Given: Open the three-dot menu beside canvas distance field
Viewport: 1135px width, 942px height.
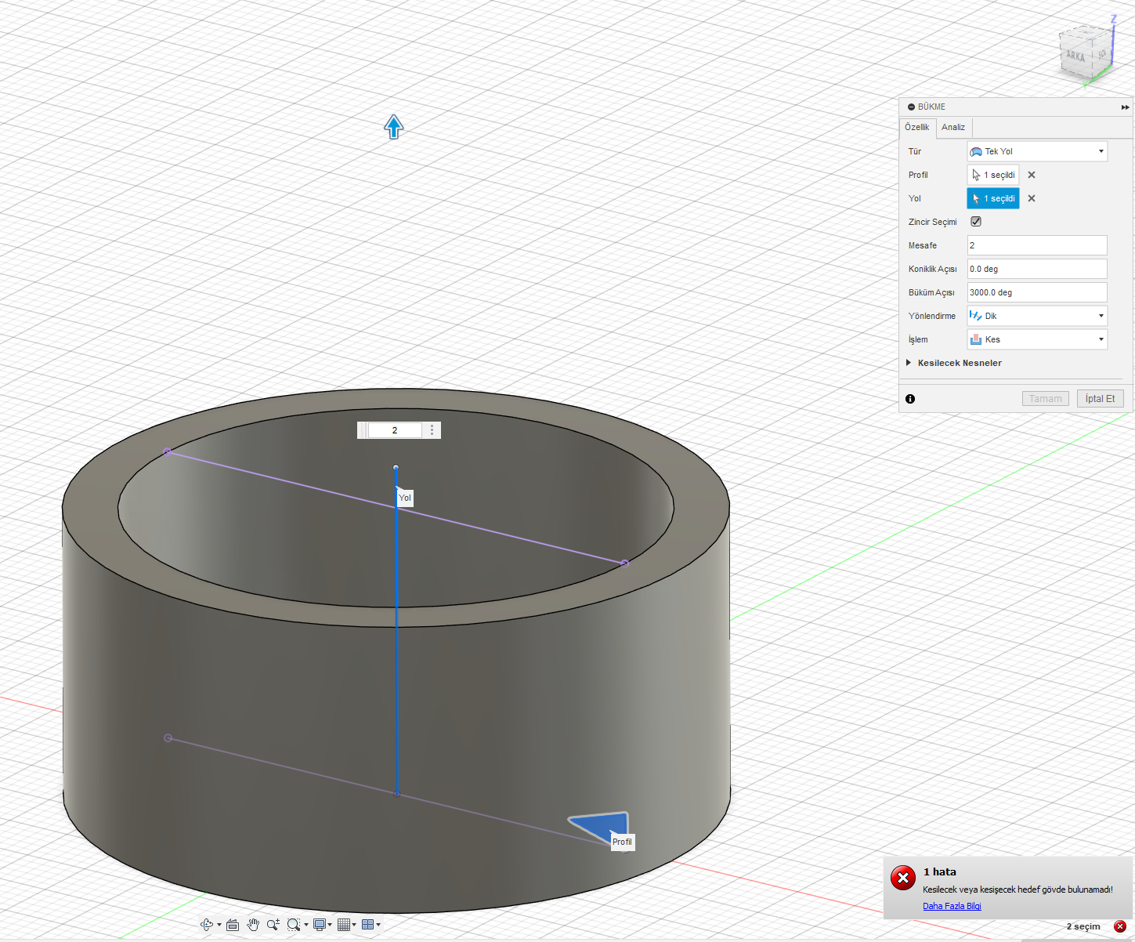Looking at the screenshot, I should (x=432, y=430).
